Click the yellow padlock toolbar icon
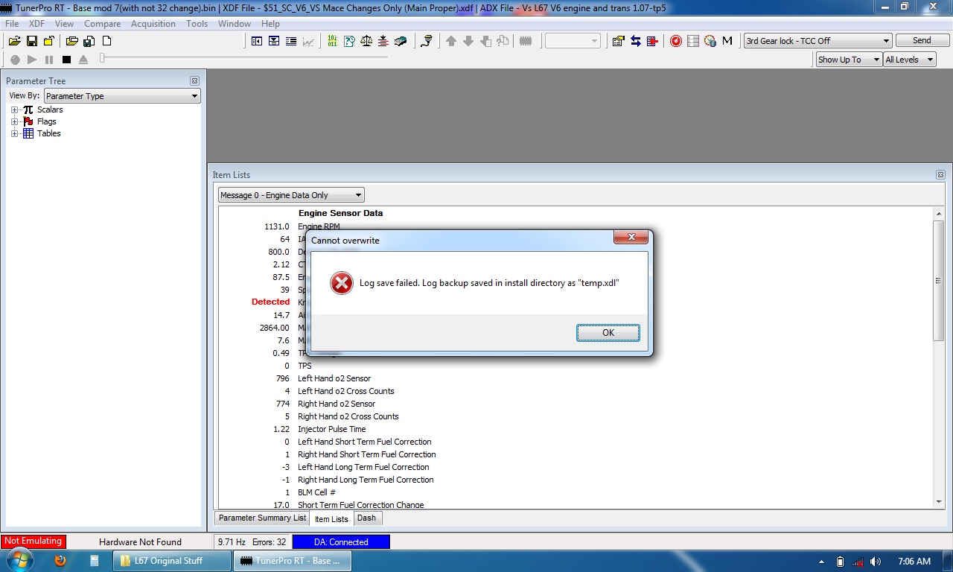Image resolution: width=953 pixels, height=572 pixels. pyautogui.click(x=49, y=41)
